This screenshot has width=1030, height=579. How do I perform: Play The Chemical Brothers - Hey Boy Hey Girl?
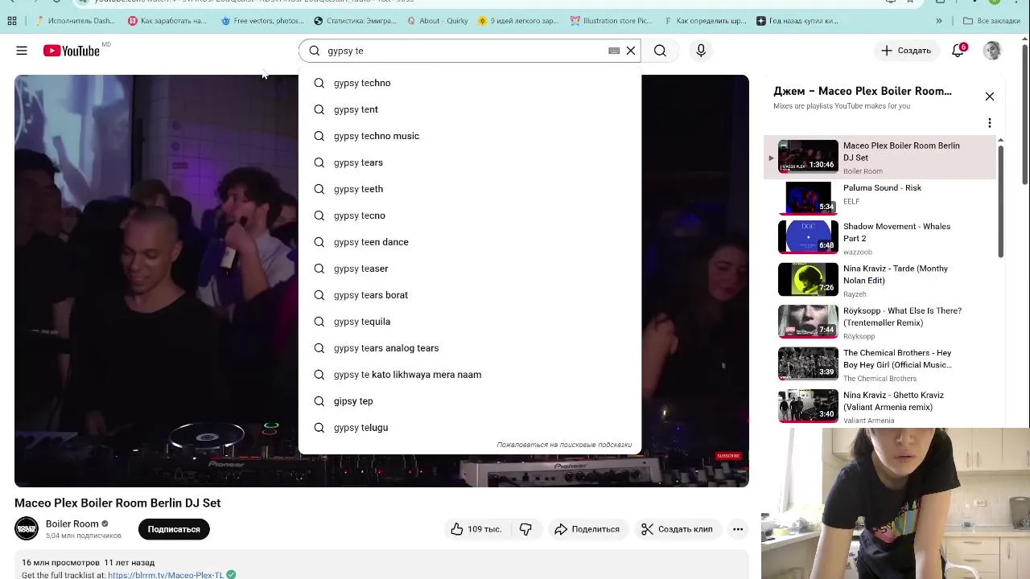[x=880, y=364]
